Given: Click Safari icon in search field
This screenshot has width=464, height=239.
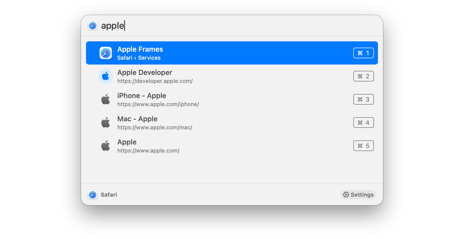Looking at the screenshot, I should pyautogui.click(x=93, y=25).
